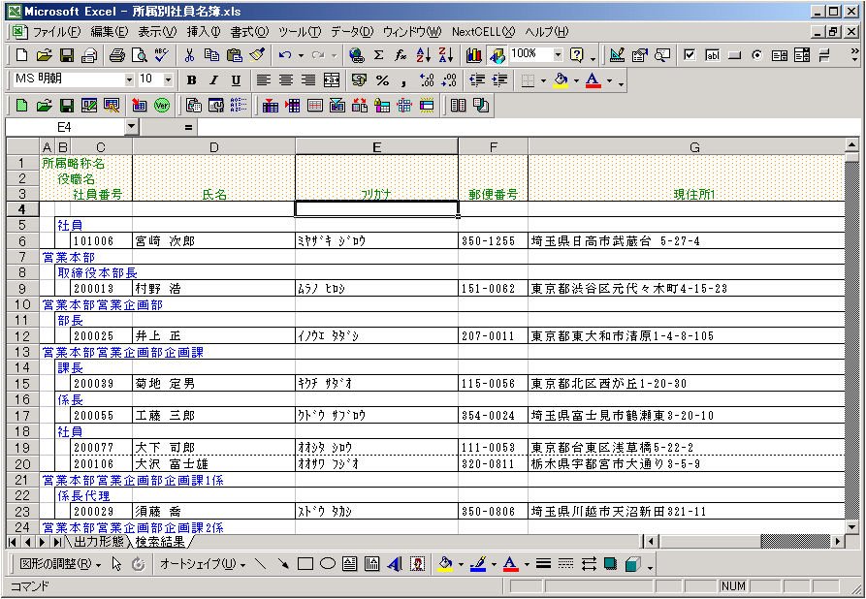Open the font size dropdown
Image resolution: width=866 pixels, height=599 pixels.
point(168,80)
